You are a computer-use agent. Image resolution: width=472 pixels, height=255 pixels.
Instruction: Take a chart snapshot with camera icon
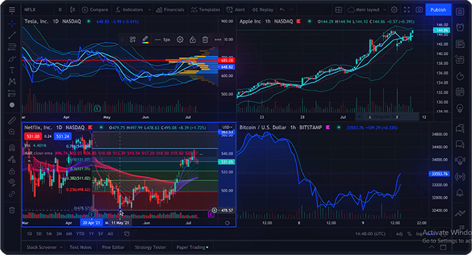point(419,9)
